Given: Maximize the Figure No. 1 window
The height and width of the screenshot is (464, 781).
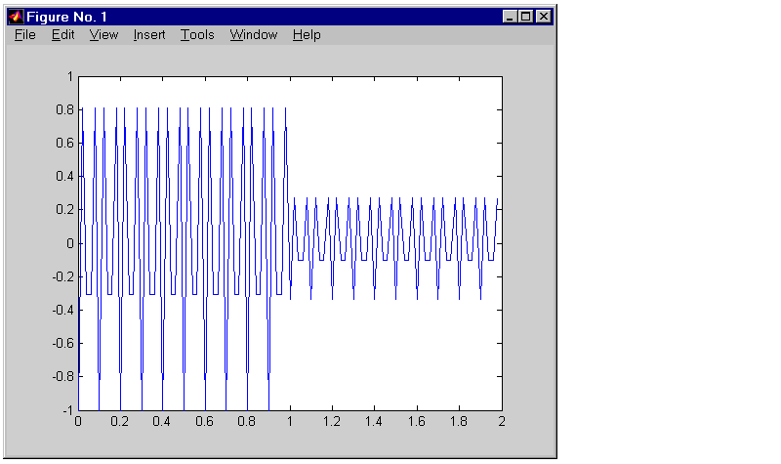Looking at the screenshot, I should (526, 17).
